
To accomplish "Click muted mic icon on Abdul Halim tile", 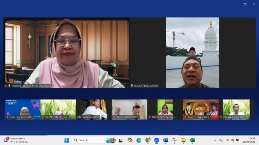I will tap(114, 117).
